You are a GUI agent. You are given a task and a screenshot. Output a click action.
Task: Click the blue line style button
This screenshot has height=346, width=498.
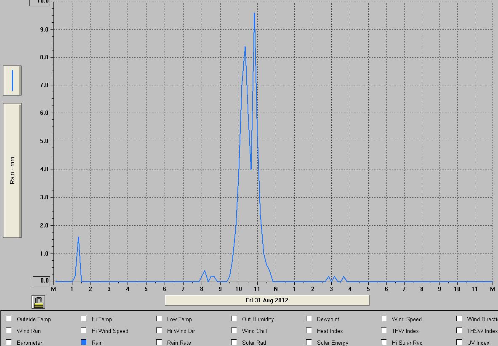point(12,81)
